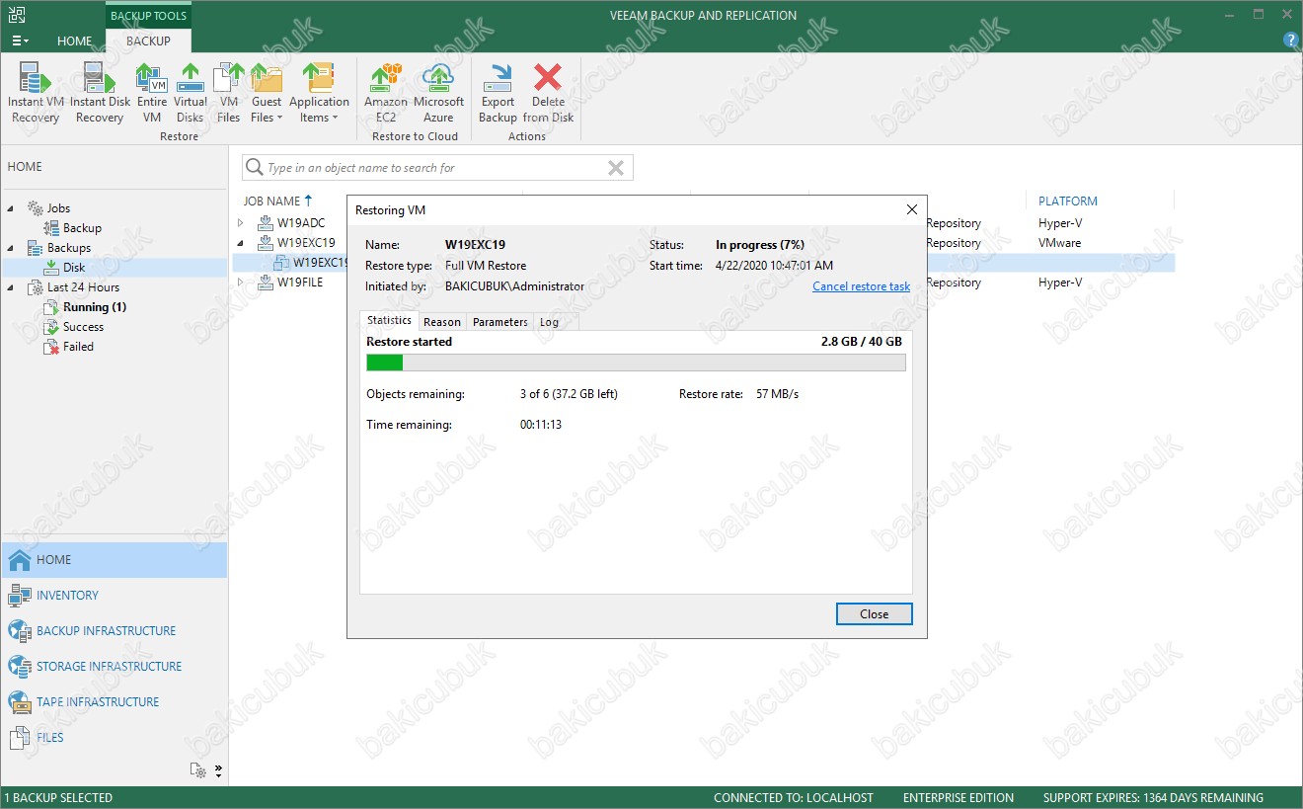Open Reason tab in dialog

[x=442, y=322]
